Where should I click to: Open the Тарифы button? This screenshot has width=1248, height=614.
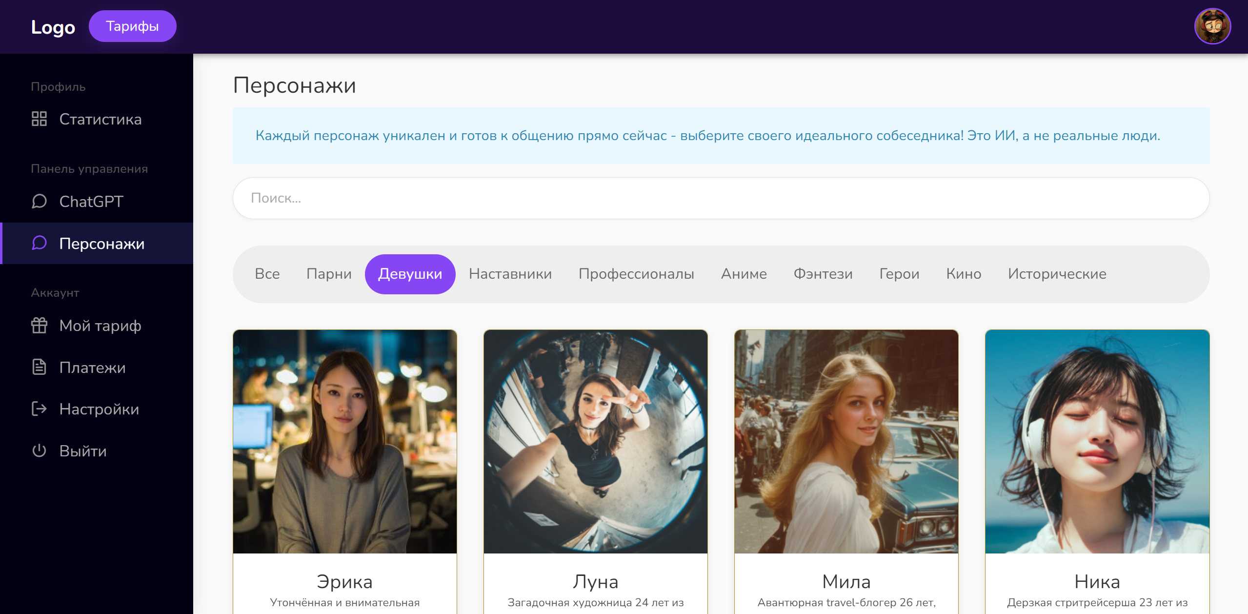point(132,26)
